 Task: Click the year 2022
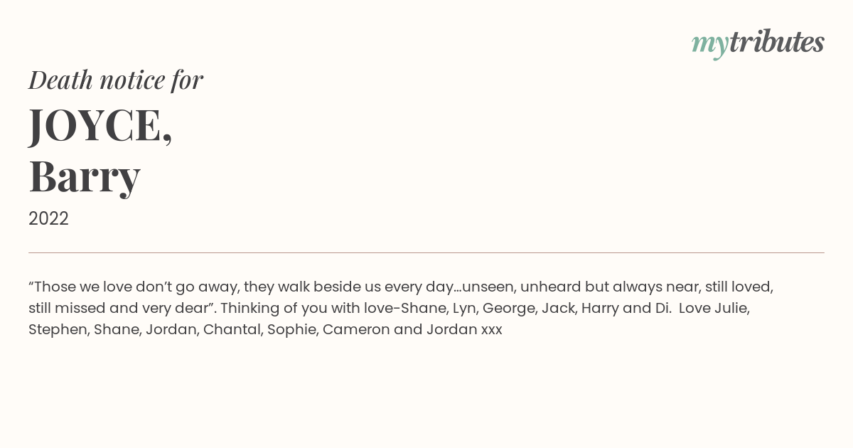pos(48,219)
